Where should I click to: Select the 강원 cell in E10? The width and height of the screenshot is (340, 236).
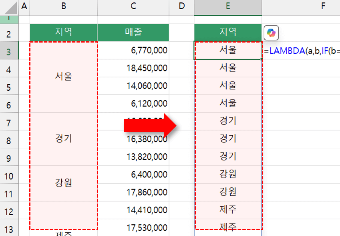(227, 174)
